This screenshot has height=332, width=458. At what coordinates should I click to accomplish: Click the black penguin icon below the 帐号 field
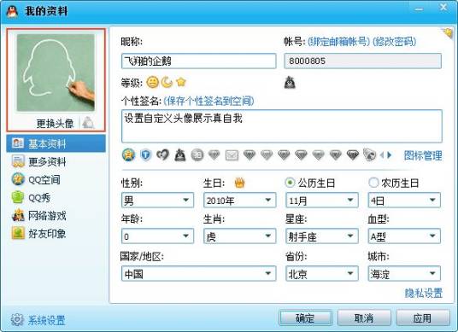tap(290, 83)
